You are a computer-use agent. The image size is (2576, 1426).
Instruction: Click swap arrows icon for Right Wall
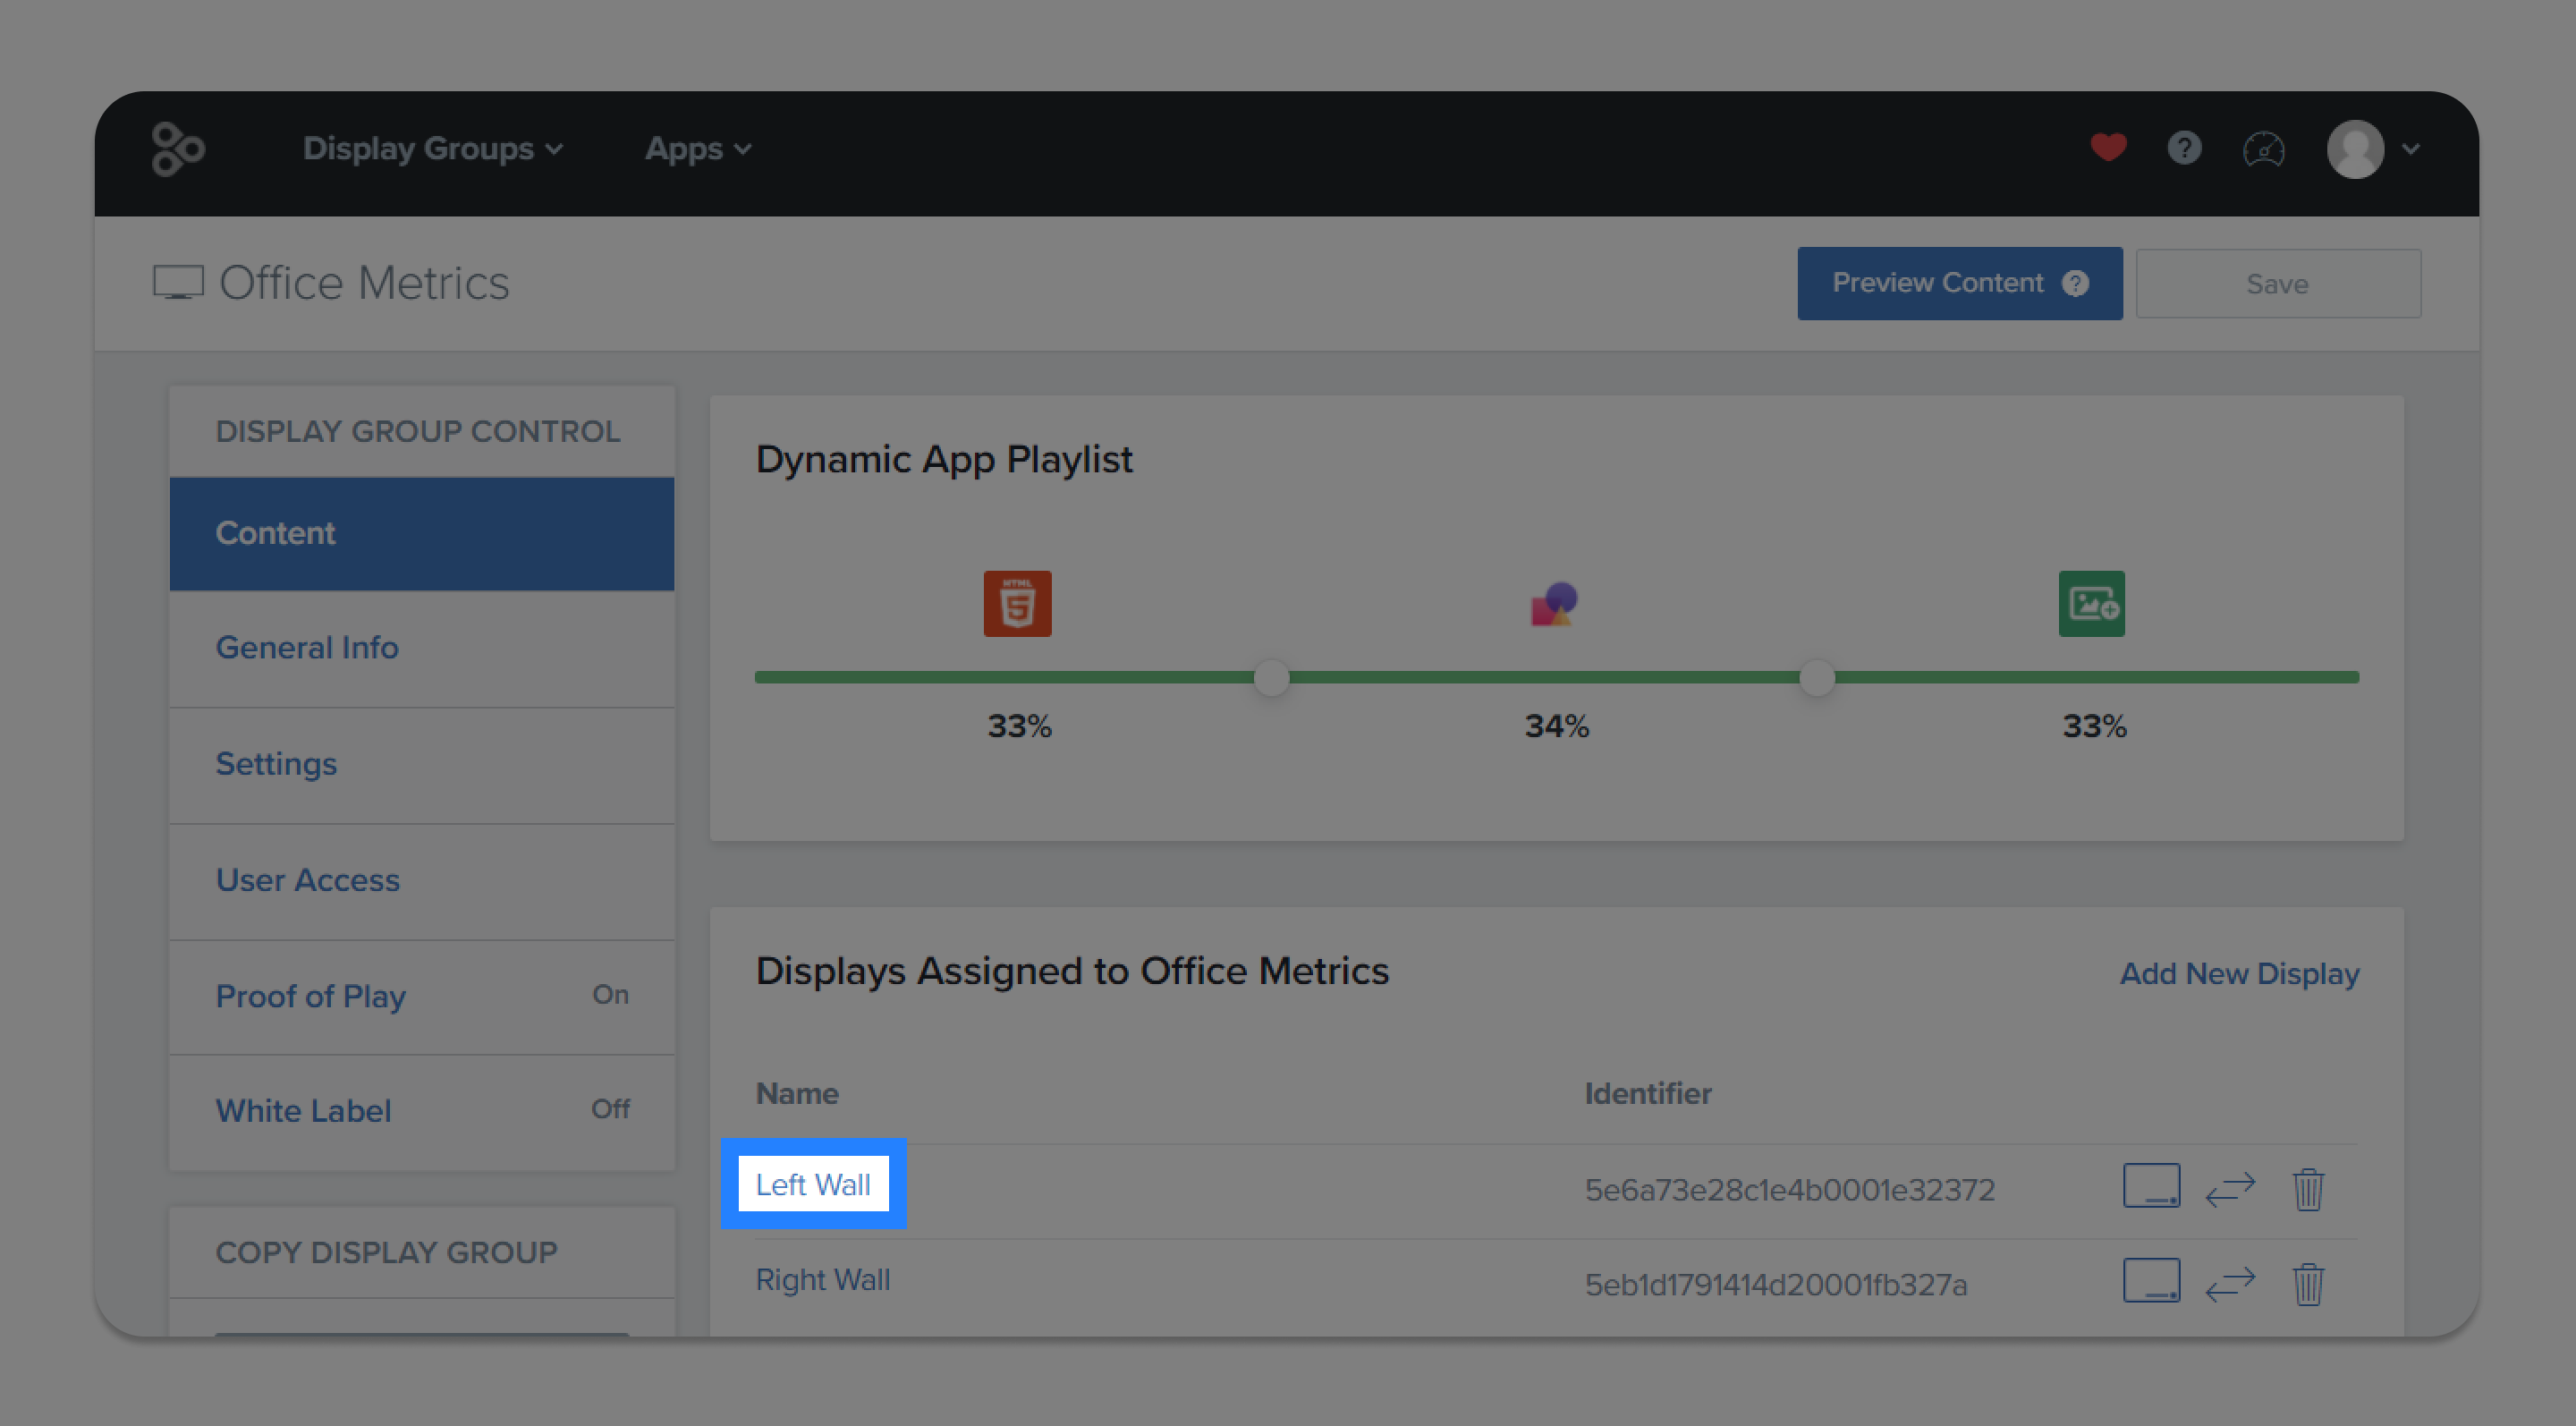2230,1283
